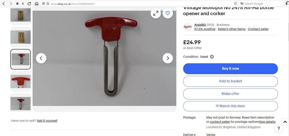Make offer on this item
Image resolution: width=289 pixels, height=136 pixels.
point(230,94)
